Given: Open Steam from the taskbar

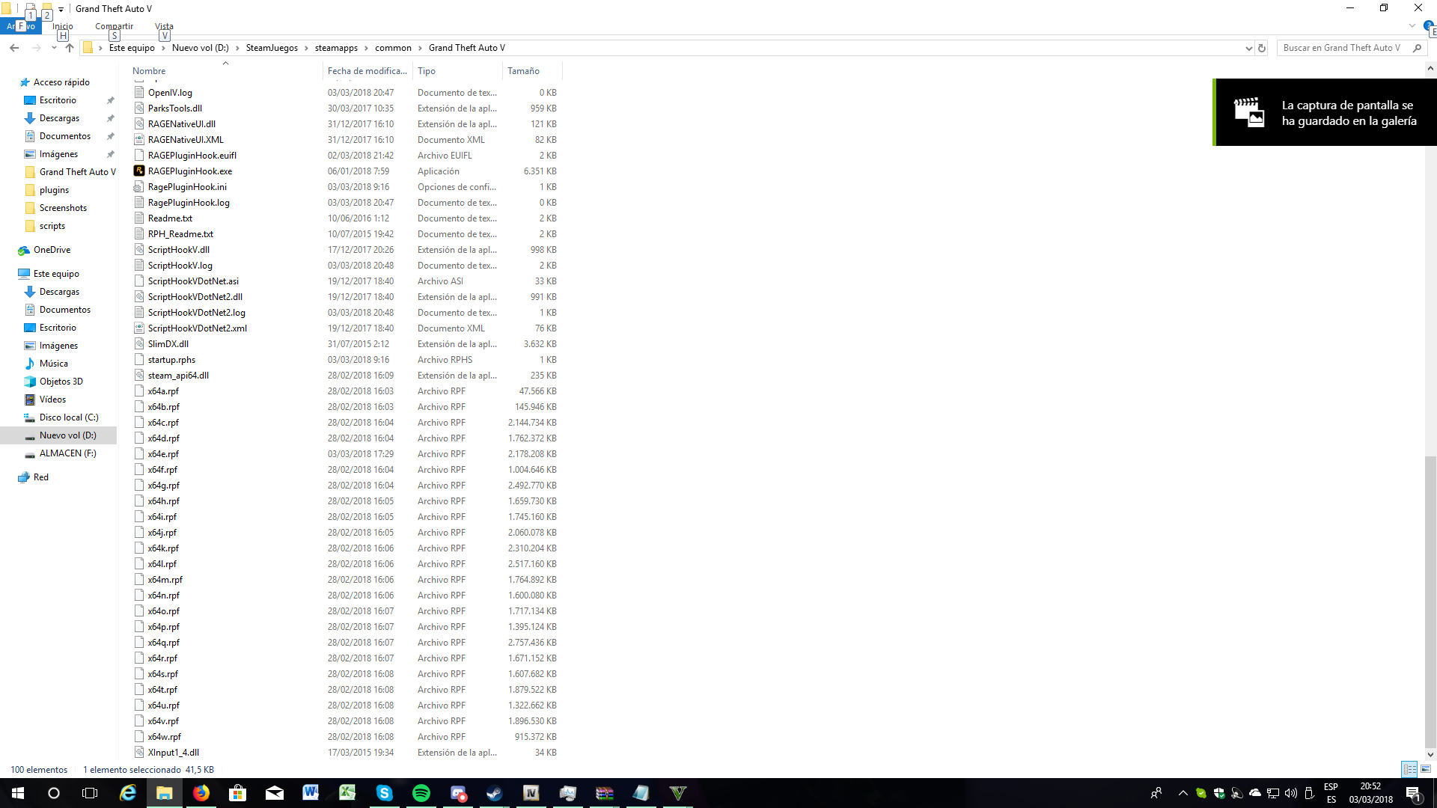Looking at the screenshot, I should (495, 793).
